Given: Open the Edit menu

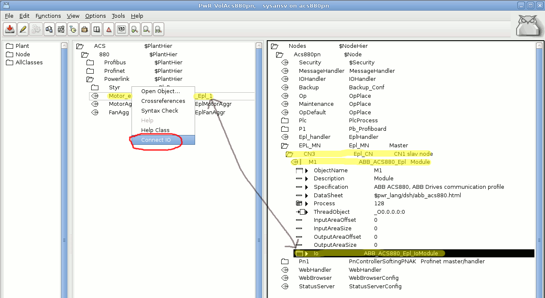Looking at the screenshot, I should (x=24, y=16).
